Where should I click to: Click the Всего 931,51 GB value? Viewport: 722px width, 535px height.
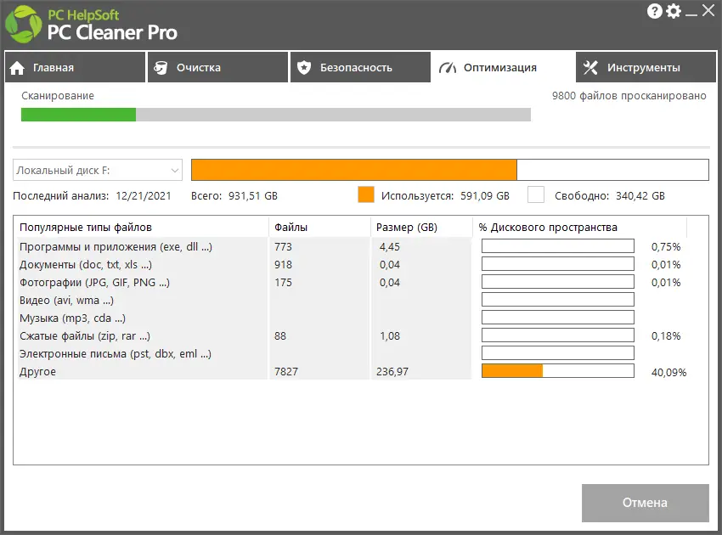[253, 195]
